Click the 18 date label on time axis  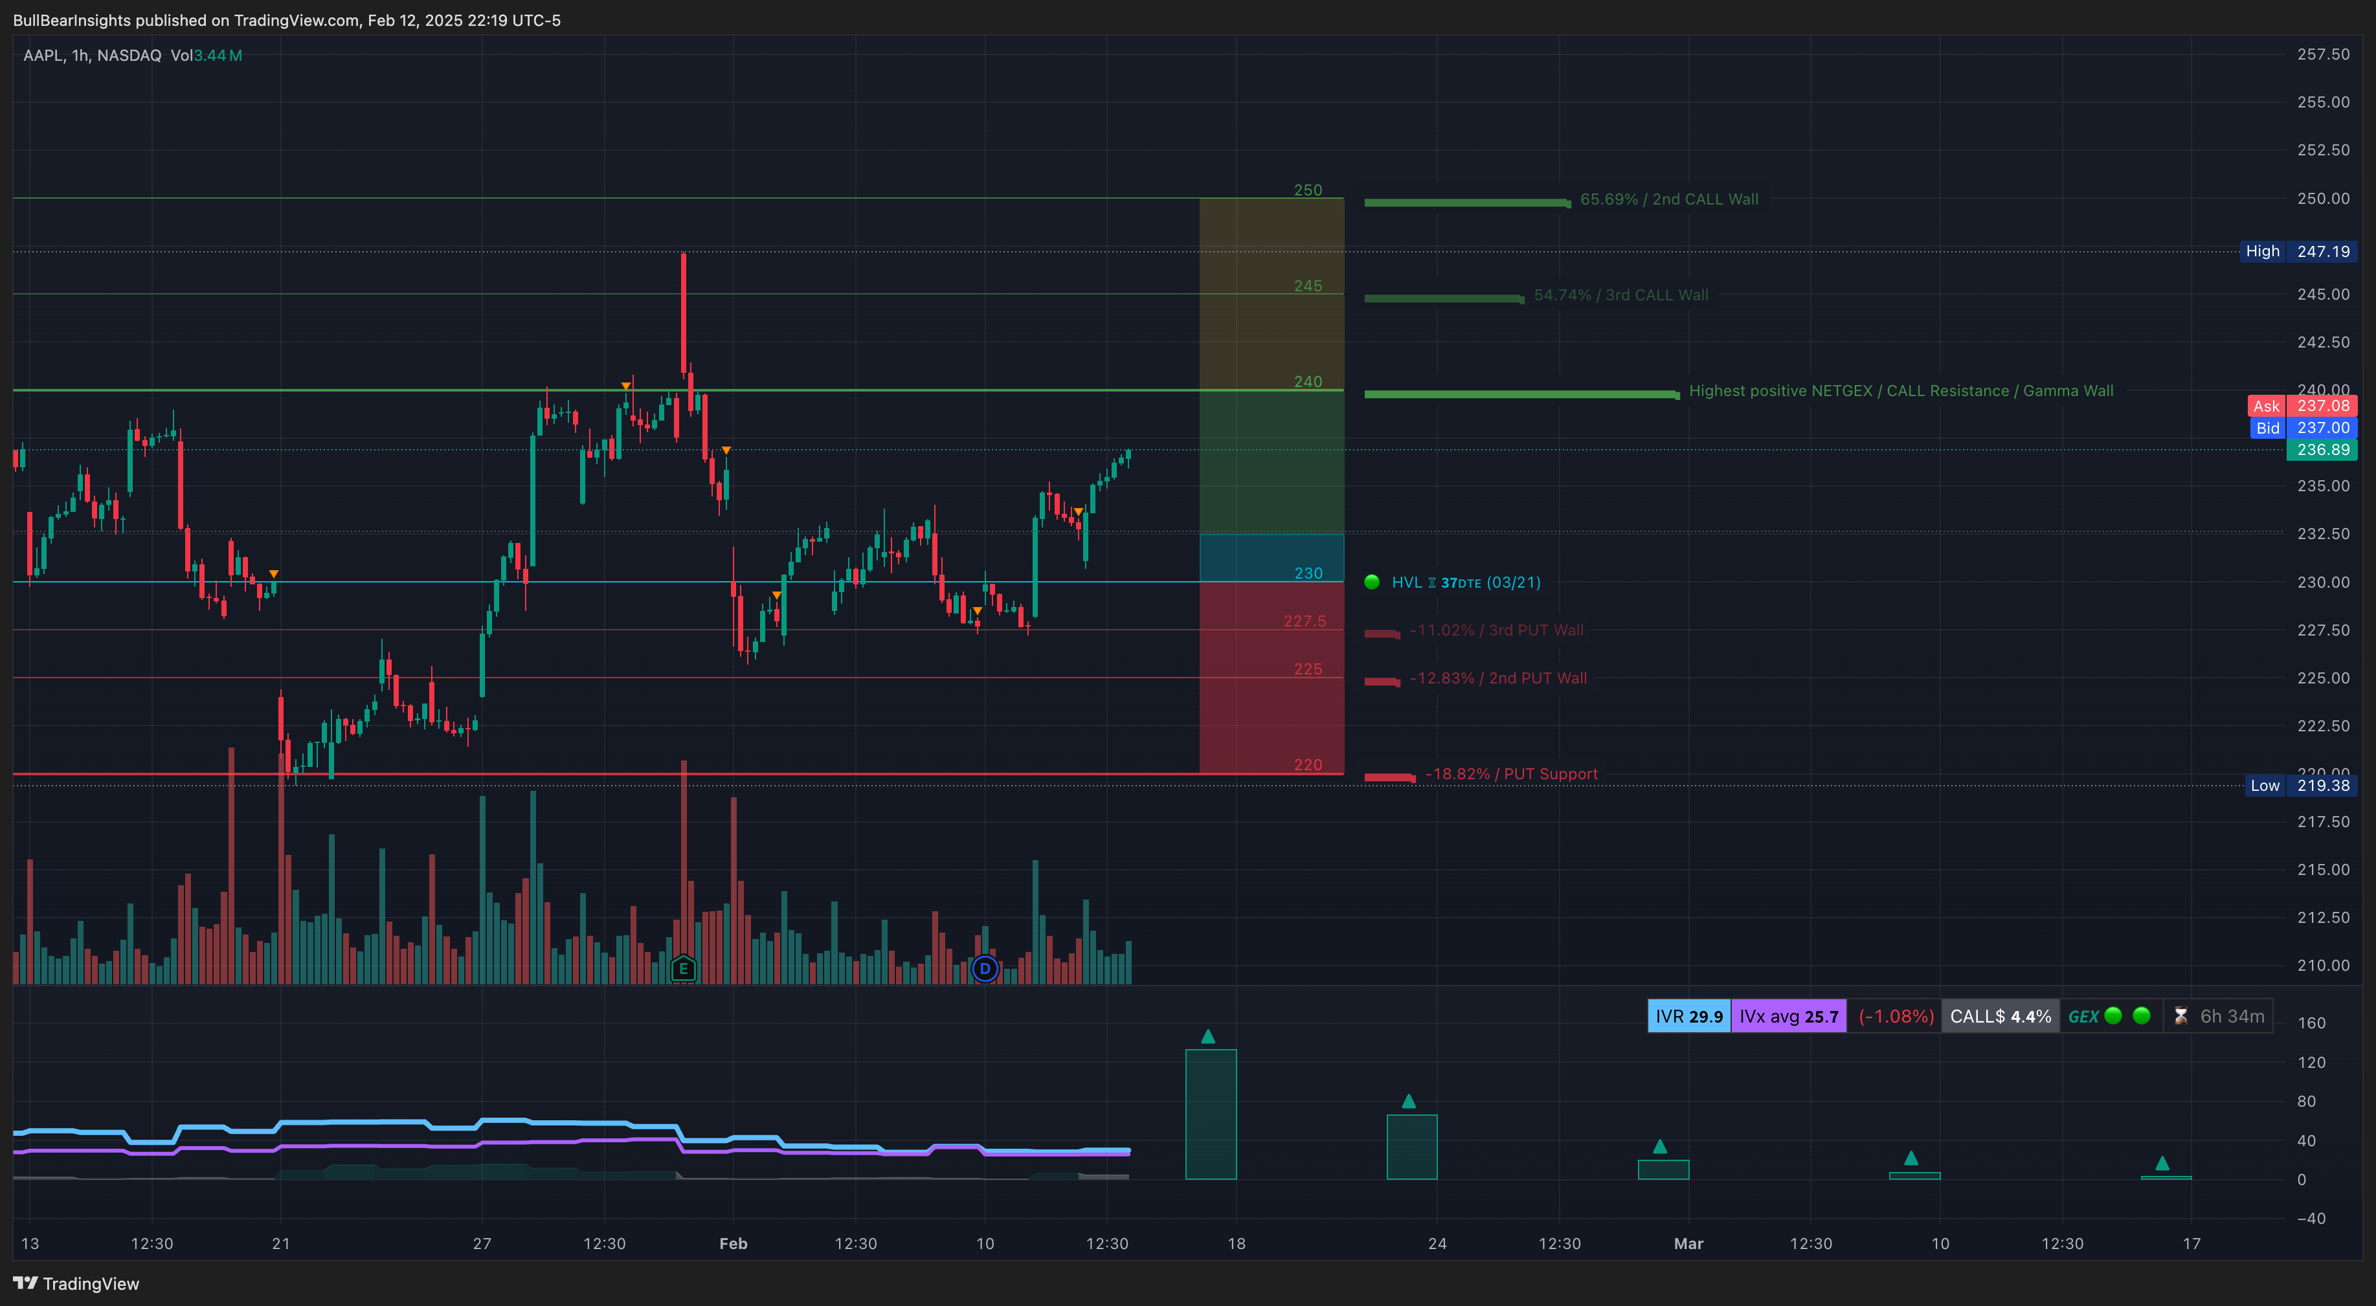pyautogui.click(x=1237, y=1243)
